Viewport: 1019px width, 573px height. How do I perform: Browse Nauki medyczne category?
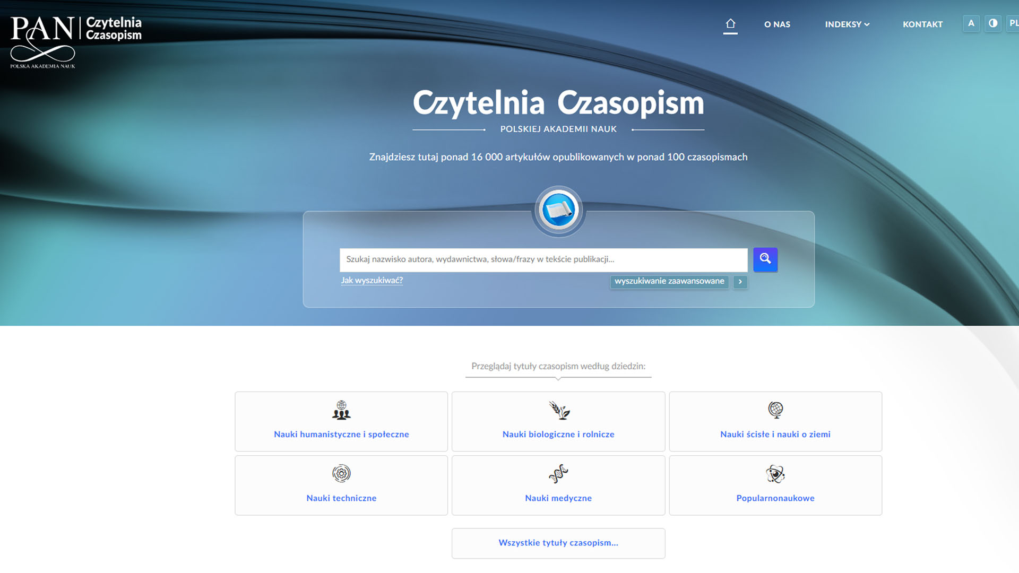558,498
